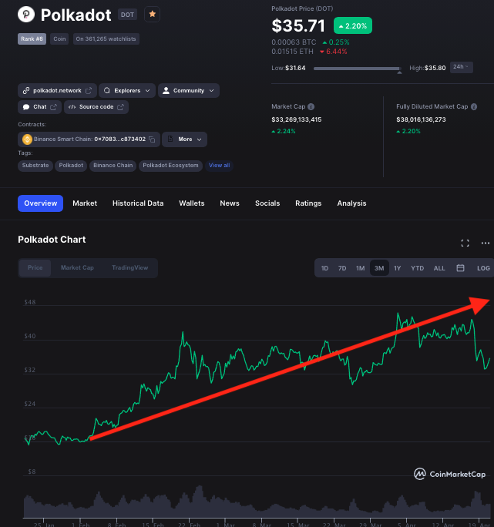Viewport: 494px width, 527px height.
Task: Switch to the Socials tab
Action: [267, 203]
